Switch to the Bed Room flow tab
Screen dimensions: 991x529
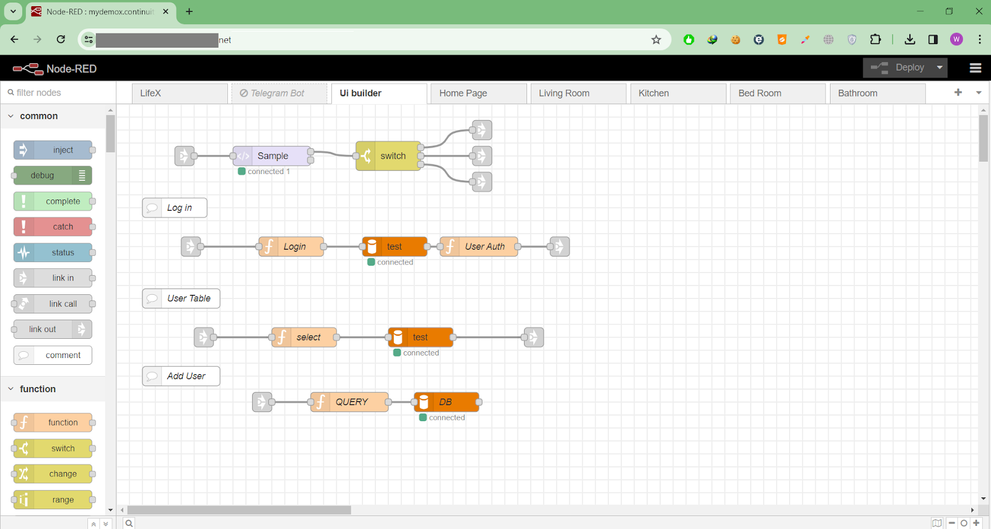coord(778,94)
